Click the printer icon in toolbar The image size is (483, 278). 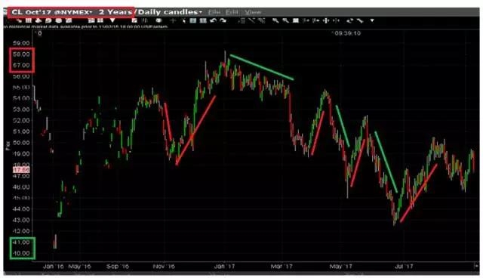click(38, 20)
